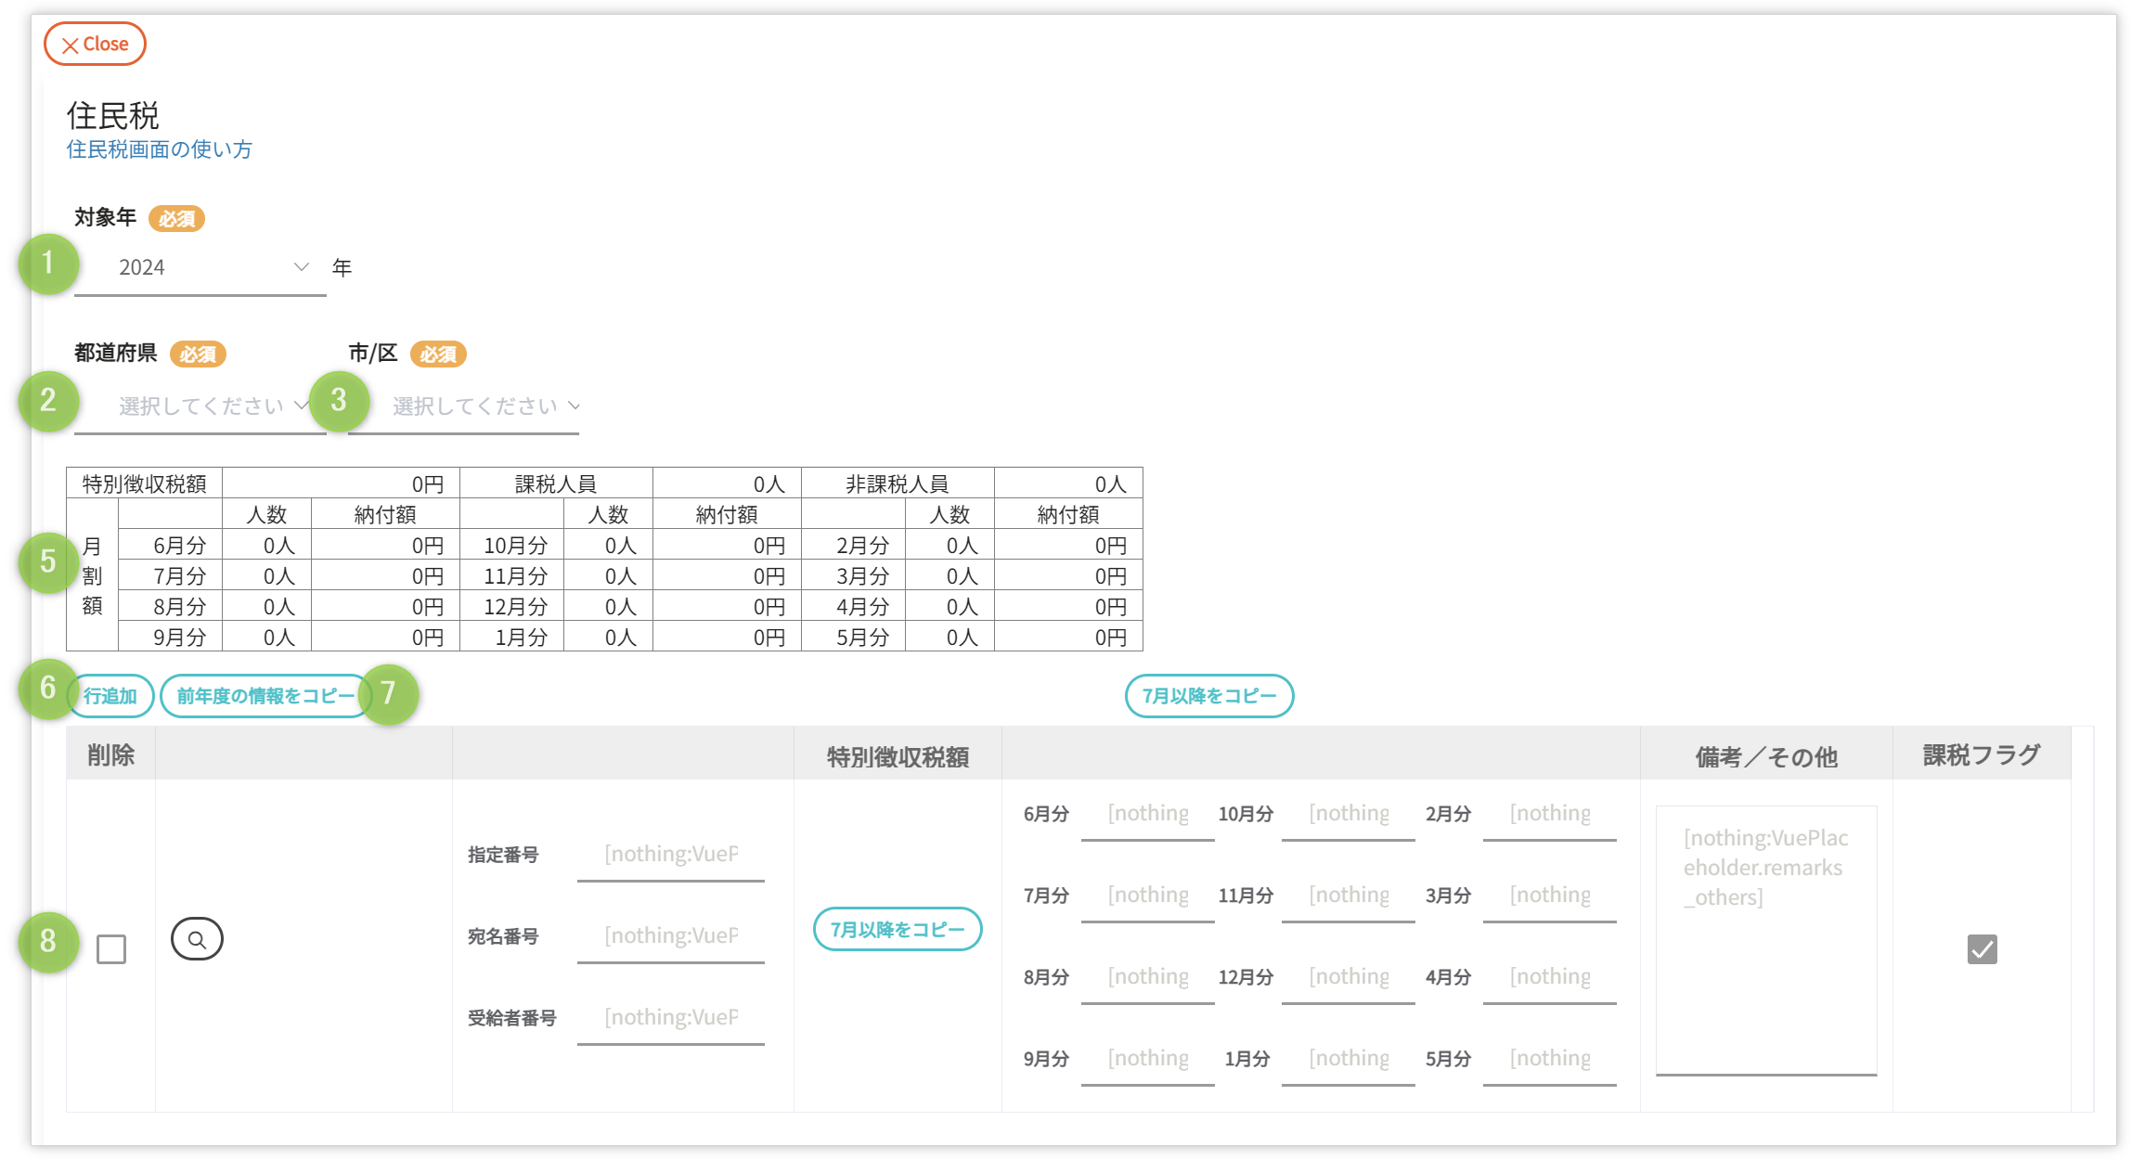Focus the 指定番号 input field
2131x1160 pixels.
point(670,855)
